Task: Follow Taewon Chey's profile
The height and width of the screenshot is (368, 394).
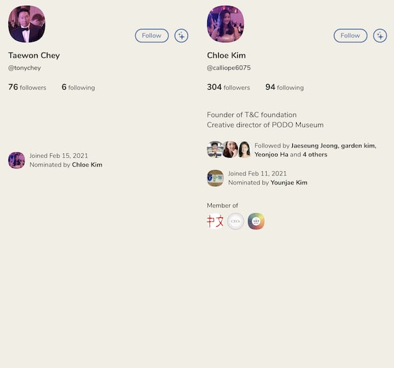Action: 152,35
